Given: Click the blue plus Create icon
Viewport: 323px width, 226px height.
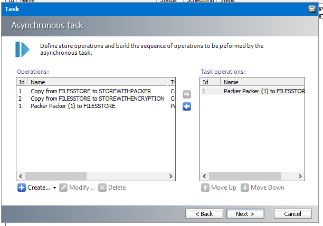Looking at the screenshot, I should pos(22,188).
